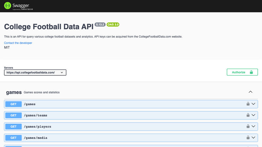Click the Games scores and statistics description
Screen dimensions: 262x147
pyautogui.click(x=42, y=92)
